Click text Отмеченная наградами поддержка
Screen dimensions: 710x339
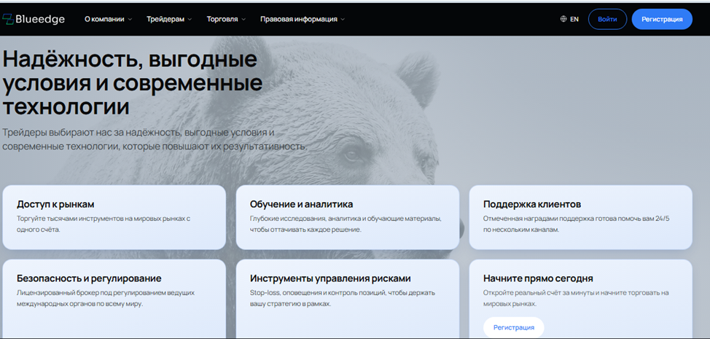(x=577, y=224)
